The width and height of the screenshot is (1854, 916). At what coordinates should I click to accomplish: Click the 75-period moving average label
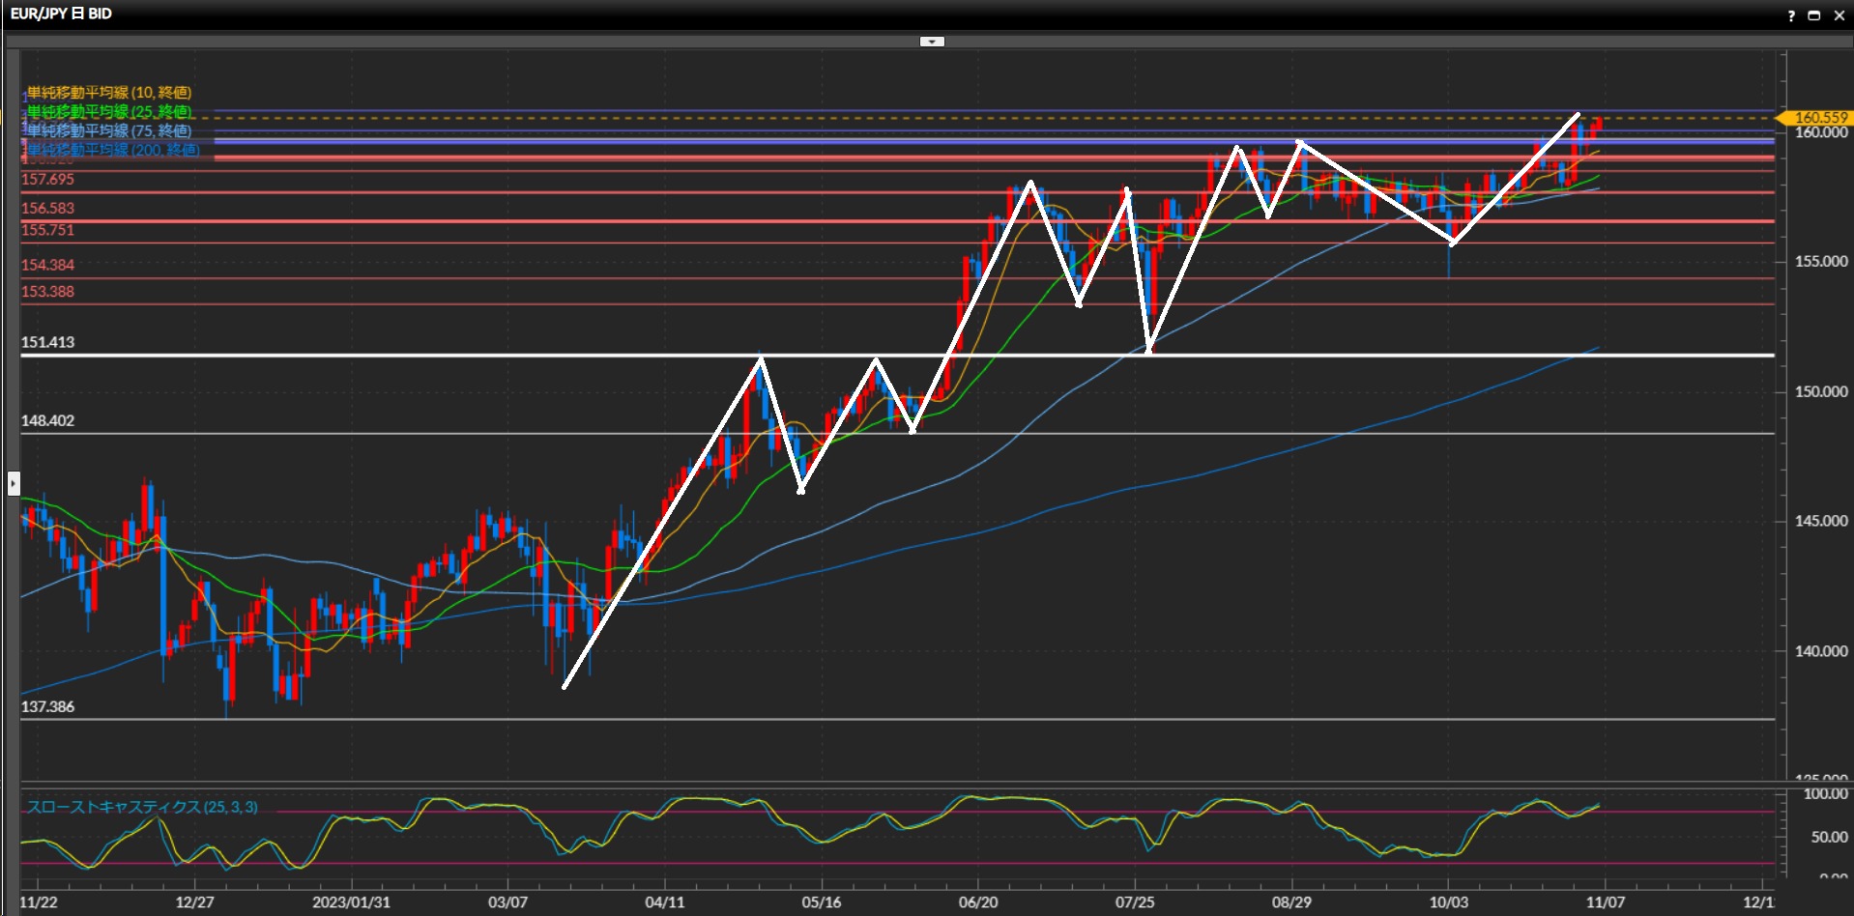click(109, 130)
